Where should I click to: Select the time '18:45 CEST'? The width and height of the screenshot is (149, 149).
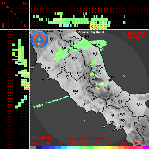(x=133, y=38)
